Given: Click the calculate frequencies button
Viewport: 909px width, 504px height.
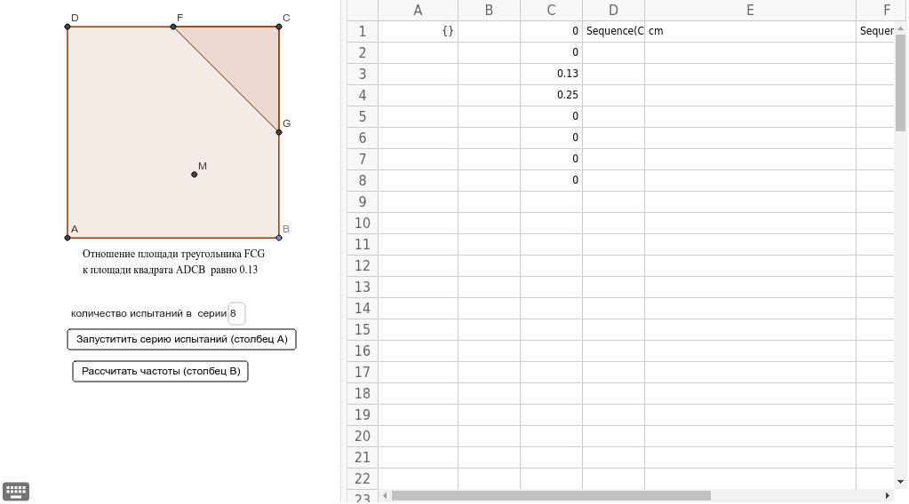Looking at the screenshot, I should (161, 371).
